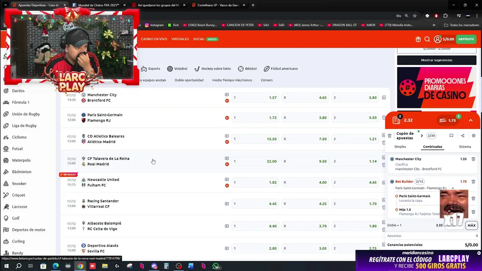
Task: Select the Hockey sobre hielo filter
Action: pyautogui.click(x=212, y=69)
